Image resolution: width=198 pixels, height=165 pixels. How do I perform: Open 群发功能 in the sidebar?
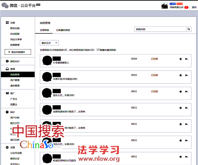coord(15,28)
